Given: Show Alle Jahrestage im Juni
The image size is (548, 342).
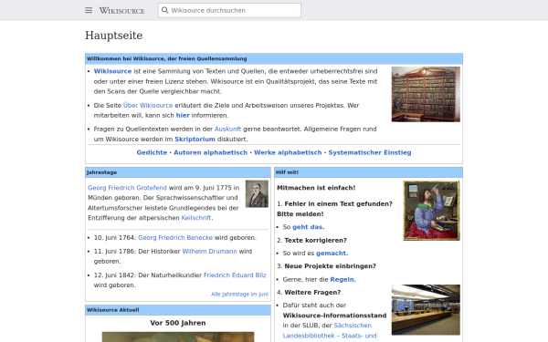Looking at the screenshot, I should (x=239, y=295).
